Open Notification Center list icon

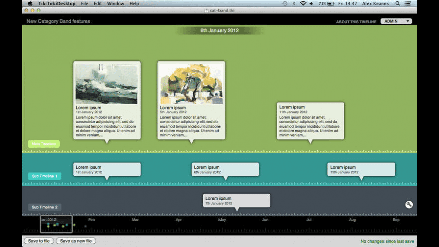(408, 4)
